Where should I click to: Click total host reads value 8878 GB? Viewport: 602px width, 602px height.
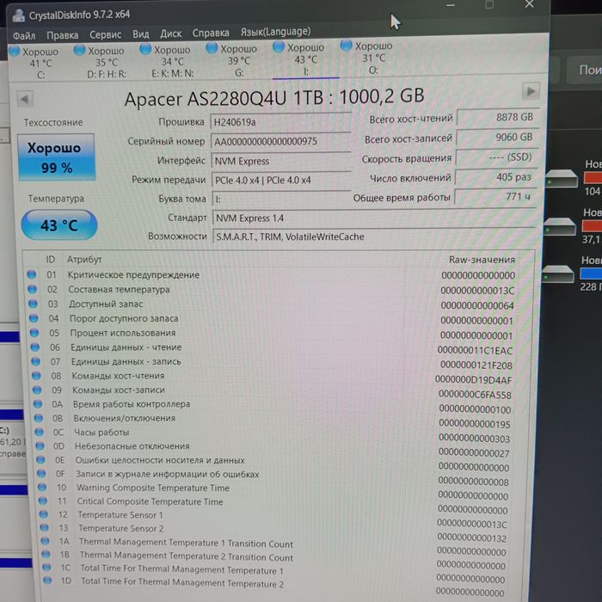tap(498, 117)
